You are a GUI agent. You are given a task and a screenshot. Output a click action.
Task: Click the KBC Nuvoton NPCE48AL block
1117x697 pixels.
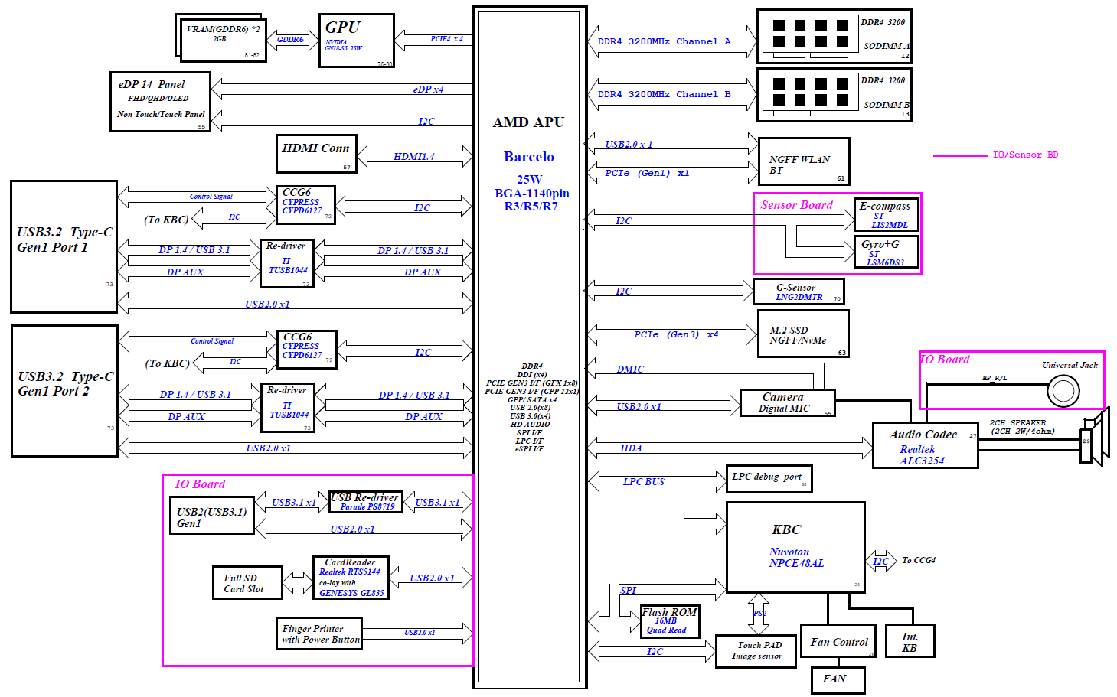795,547
